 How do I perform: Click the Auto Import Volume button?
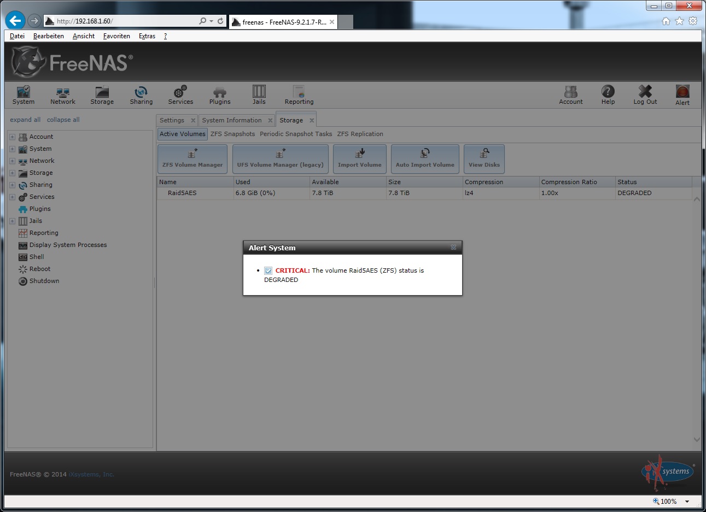(425, 159)
